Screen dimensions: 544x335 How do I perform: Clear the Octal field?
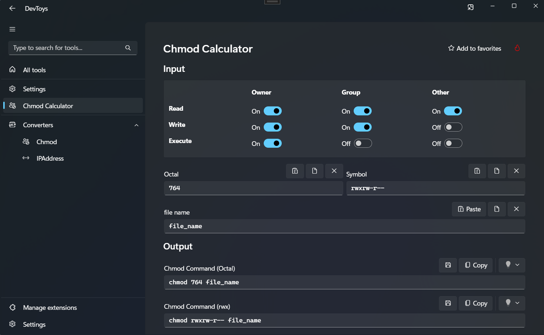[x=334, y=171]
